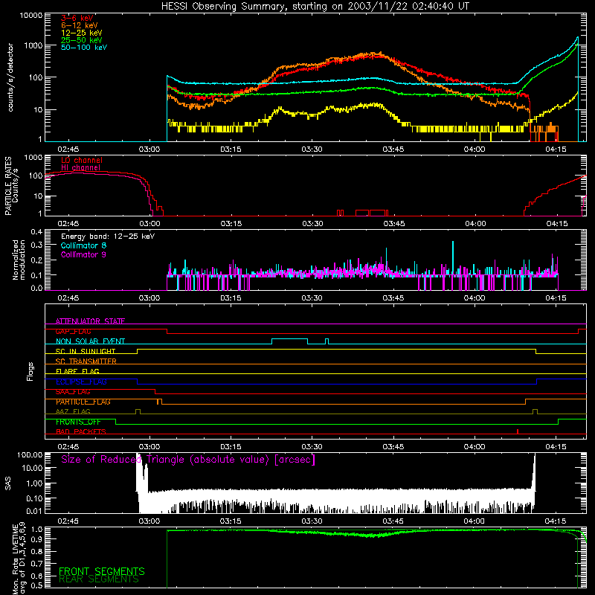The image size is (595, 595).
Task: Click the HESSI Observing Summary plot title
Action: [x=315, y=7]
